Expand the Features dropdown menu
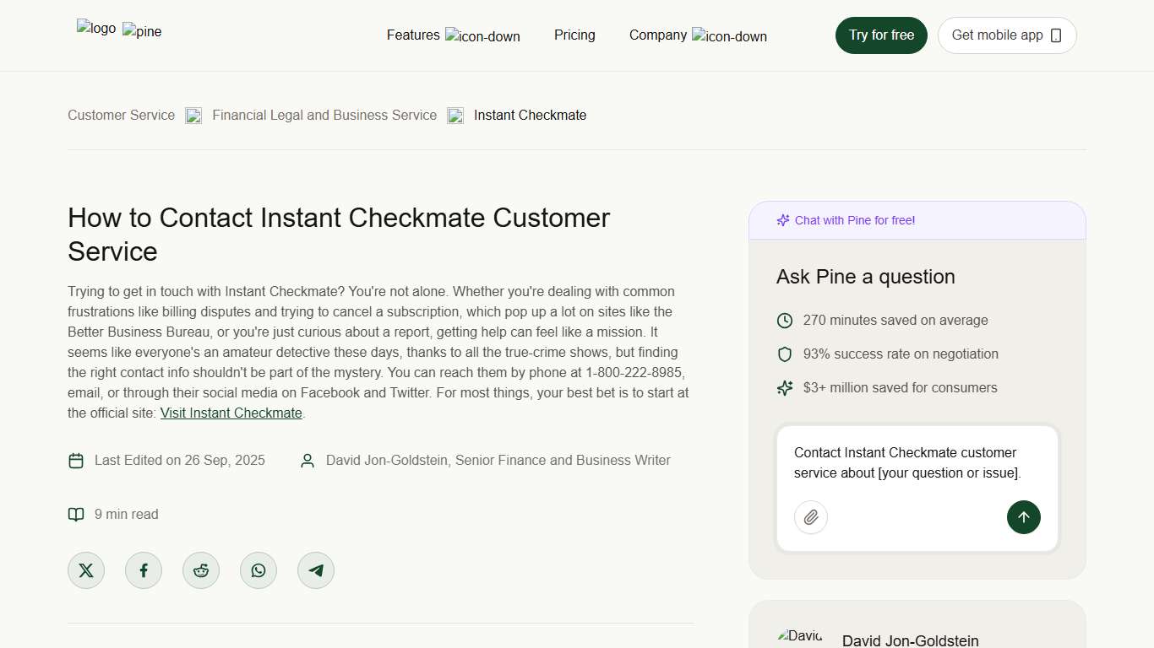Viewport: 1154px width, 648px height. 413,35
